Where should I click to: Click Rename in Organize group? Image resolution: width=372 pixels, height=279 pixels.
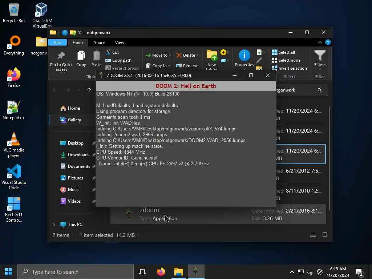click(187, 66)
